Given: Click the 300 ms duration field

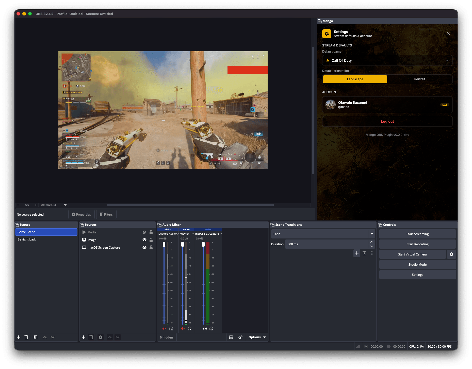Looking at the screenshot, I should (327, 244).
